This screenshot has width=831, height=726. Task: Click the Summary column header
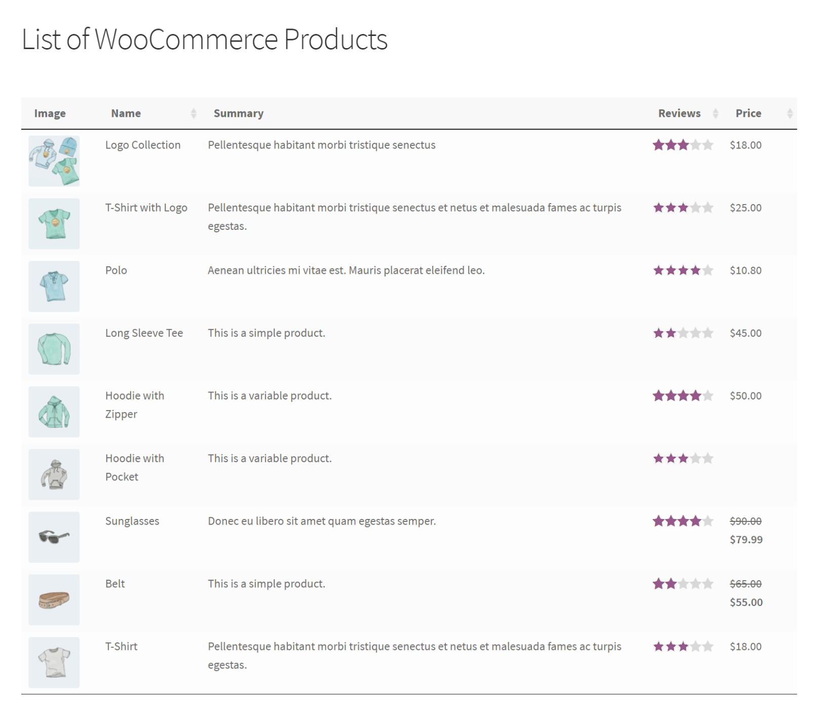239,113
